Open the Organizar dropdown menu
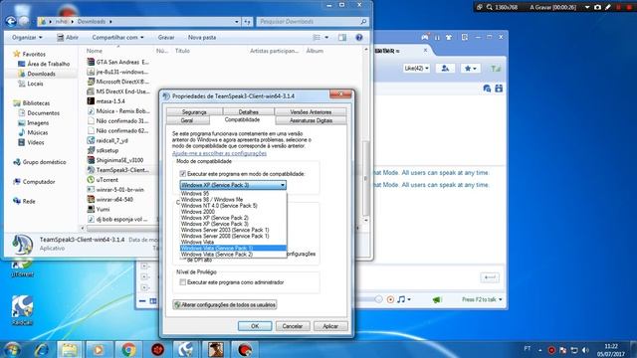This screenshot has height=358, width=637. (27, 38)
